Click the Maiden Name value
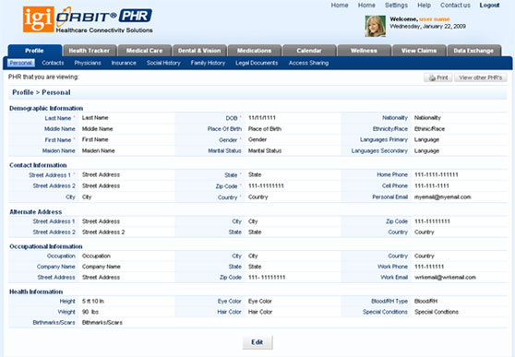Viewport: 515px width, 357px height. 98,150
